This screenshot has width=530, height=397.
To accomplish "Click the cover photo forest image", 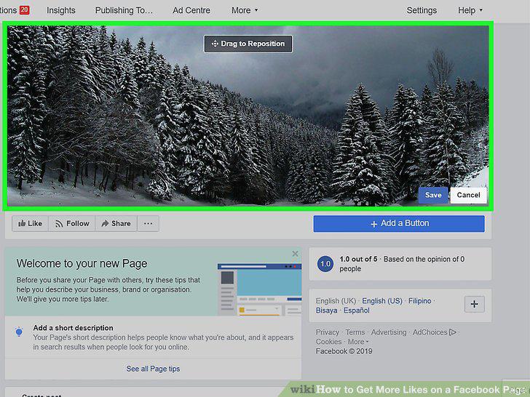I will (248, 116).
